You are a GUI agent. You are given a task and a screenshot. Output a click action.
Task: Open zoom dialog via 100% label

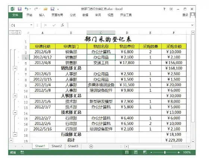pyautogui.click(x=187, y=152)
